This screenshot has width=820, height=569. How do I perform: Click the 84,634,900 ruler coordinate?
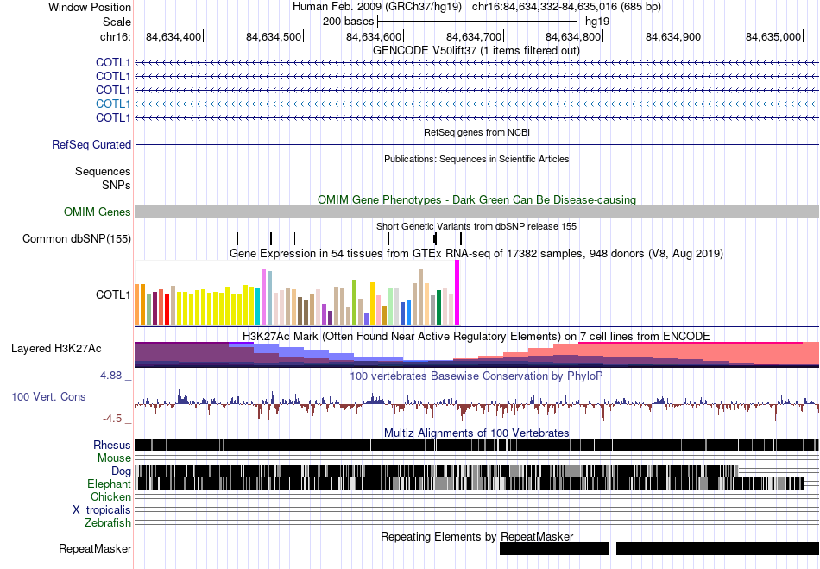(x=673, y=36)
